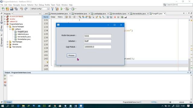Open the File menu
The width and height of the screenshot is (193, 108).
pos(2,5)
